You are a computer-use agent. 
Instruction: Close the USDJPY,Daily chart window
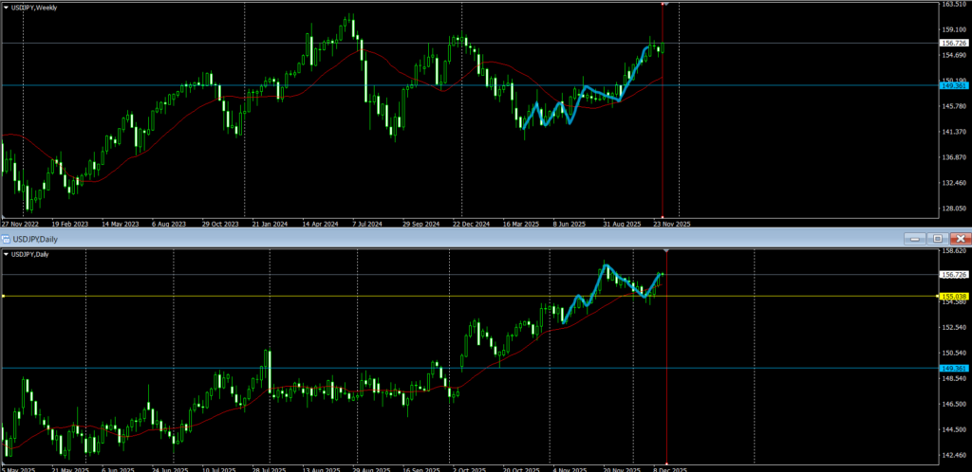click(x=960, y=238)
